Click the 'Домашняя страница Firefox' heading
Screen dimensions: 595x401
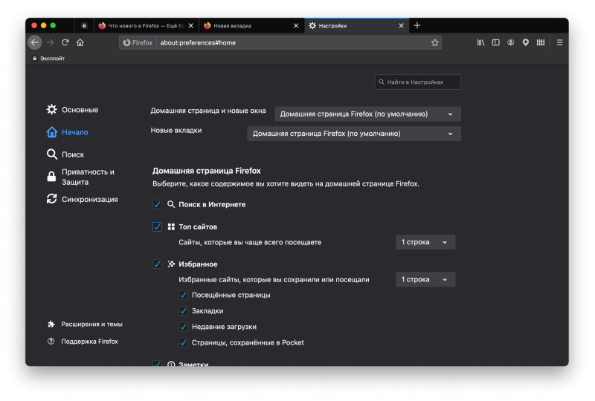pos(207,171)
